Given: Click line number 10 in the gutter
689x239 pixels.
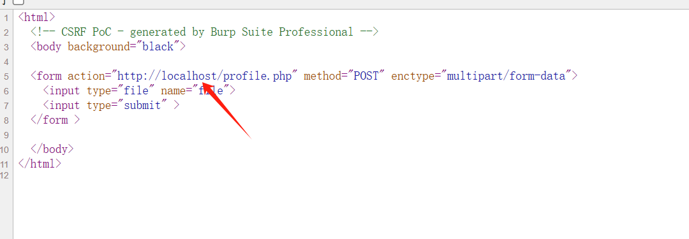Looking at the screenshot, I should pos(4,150).
